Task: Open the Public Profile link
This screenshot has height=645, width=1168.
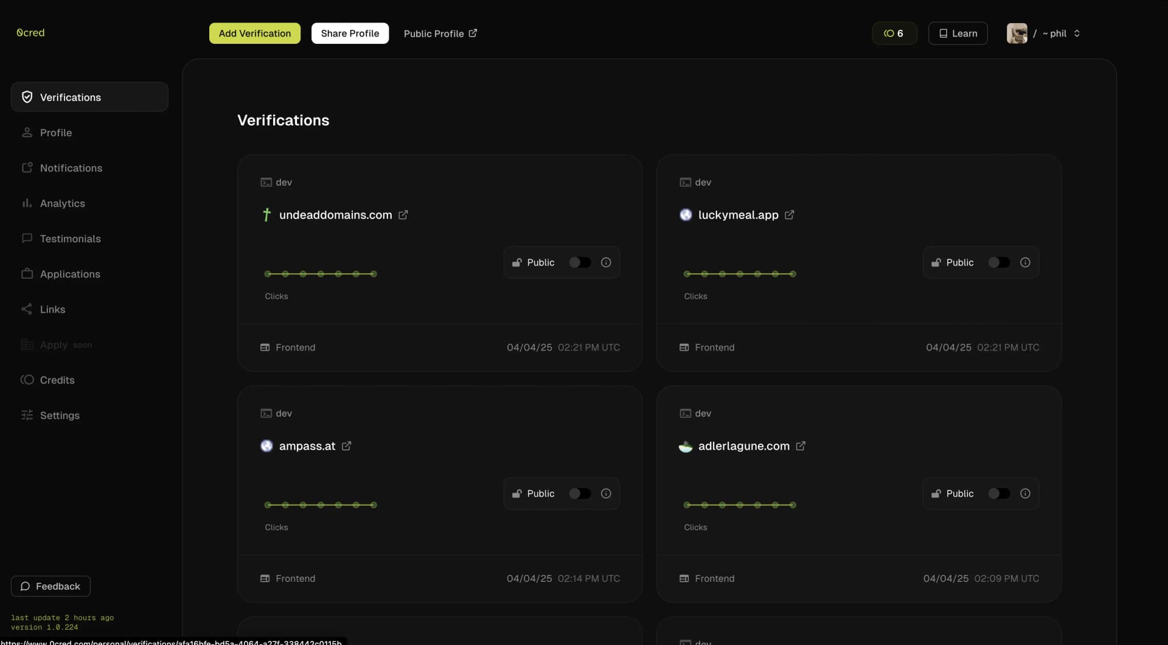Action: coord(440,33)
